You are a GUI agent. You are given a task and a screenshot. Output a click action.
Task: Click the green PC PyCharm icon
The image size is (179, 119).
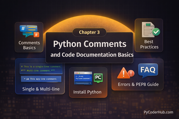pos(98,78)
